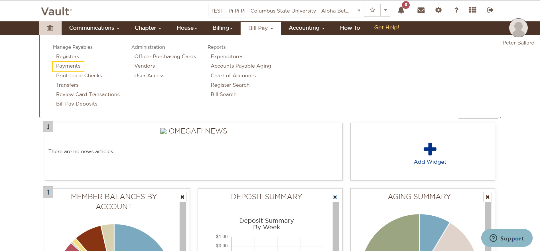The height and width of the screenshot is (251, 540).
Task: Click the home bank building icon
Action: click(x=50, y=28)
